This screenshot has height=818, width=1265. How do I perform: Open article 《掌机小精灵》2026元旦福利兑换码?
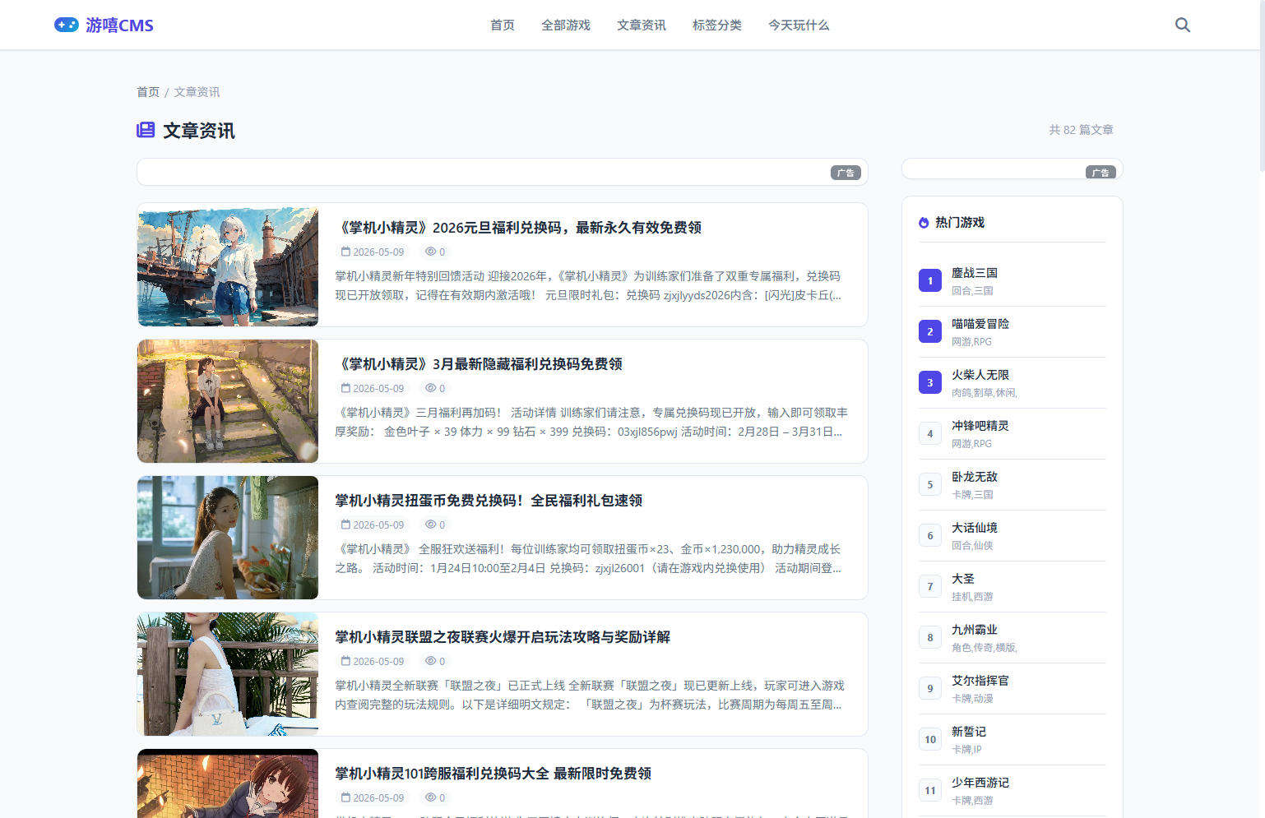(x=518, y=228)
